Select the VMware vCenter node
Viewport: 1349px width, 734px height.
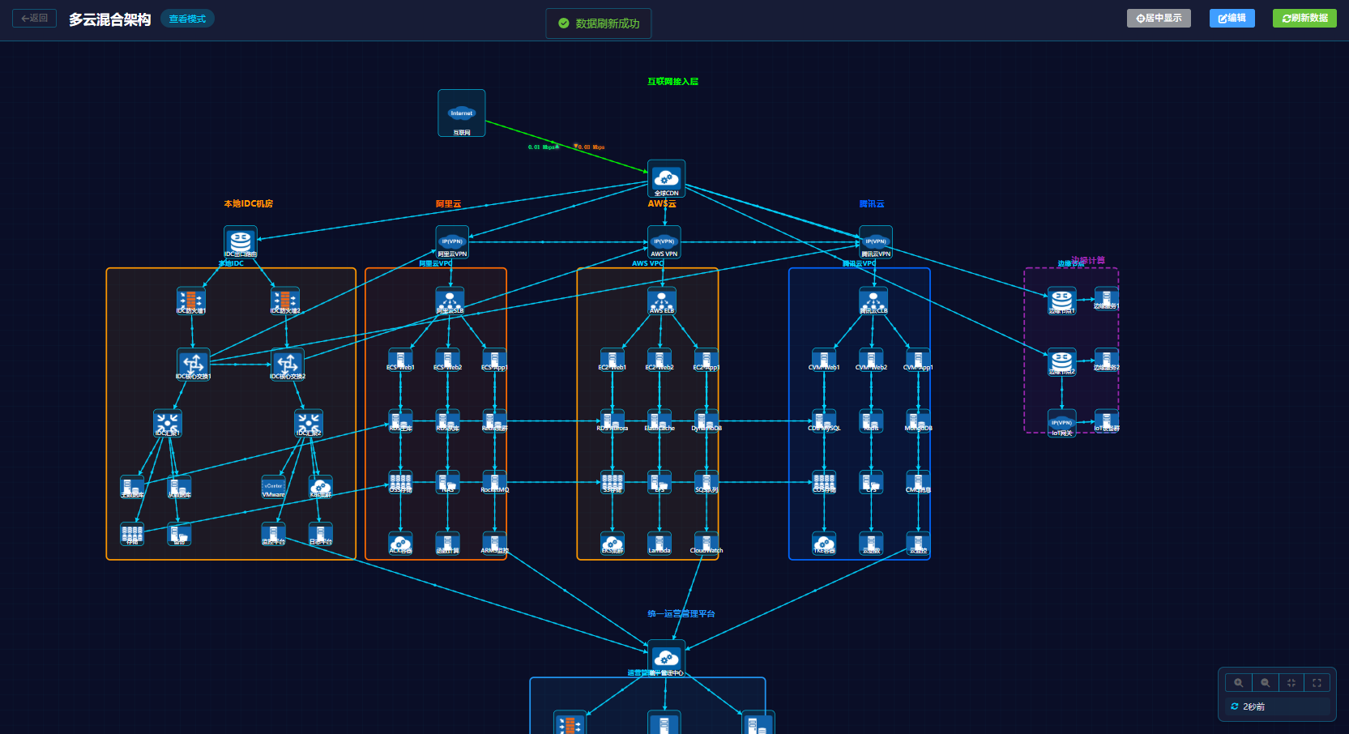[274, 487]
